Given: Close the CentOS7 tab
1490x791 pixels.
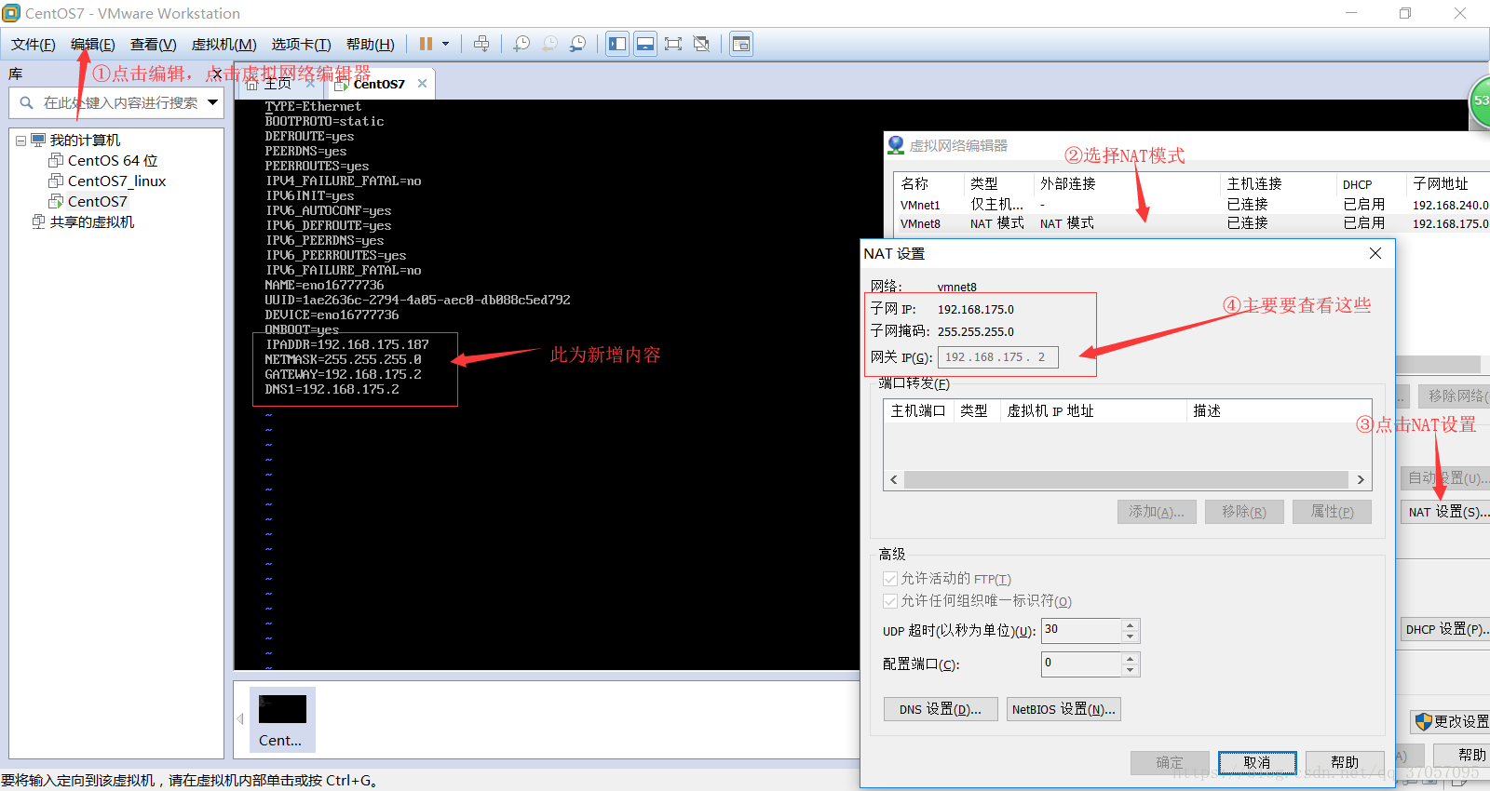Looking at the screenshot, I should point(422,84).
